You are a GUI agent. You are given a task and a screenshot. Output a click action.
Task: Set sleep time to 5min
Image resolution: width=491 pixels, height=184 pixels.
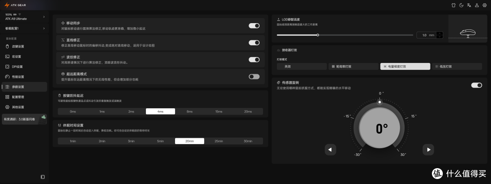160,141
